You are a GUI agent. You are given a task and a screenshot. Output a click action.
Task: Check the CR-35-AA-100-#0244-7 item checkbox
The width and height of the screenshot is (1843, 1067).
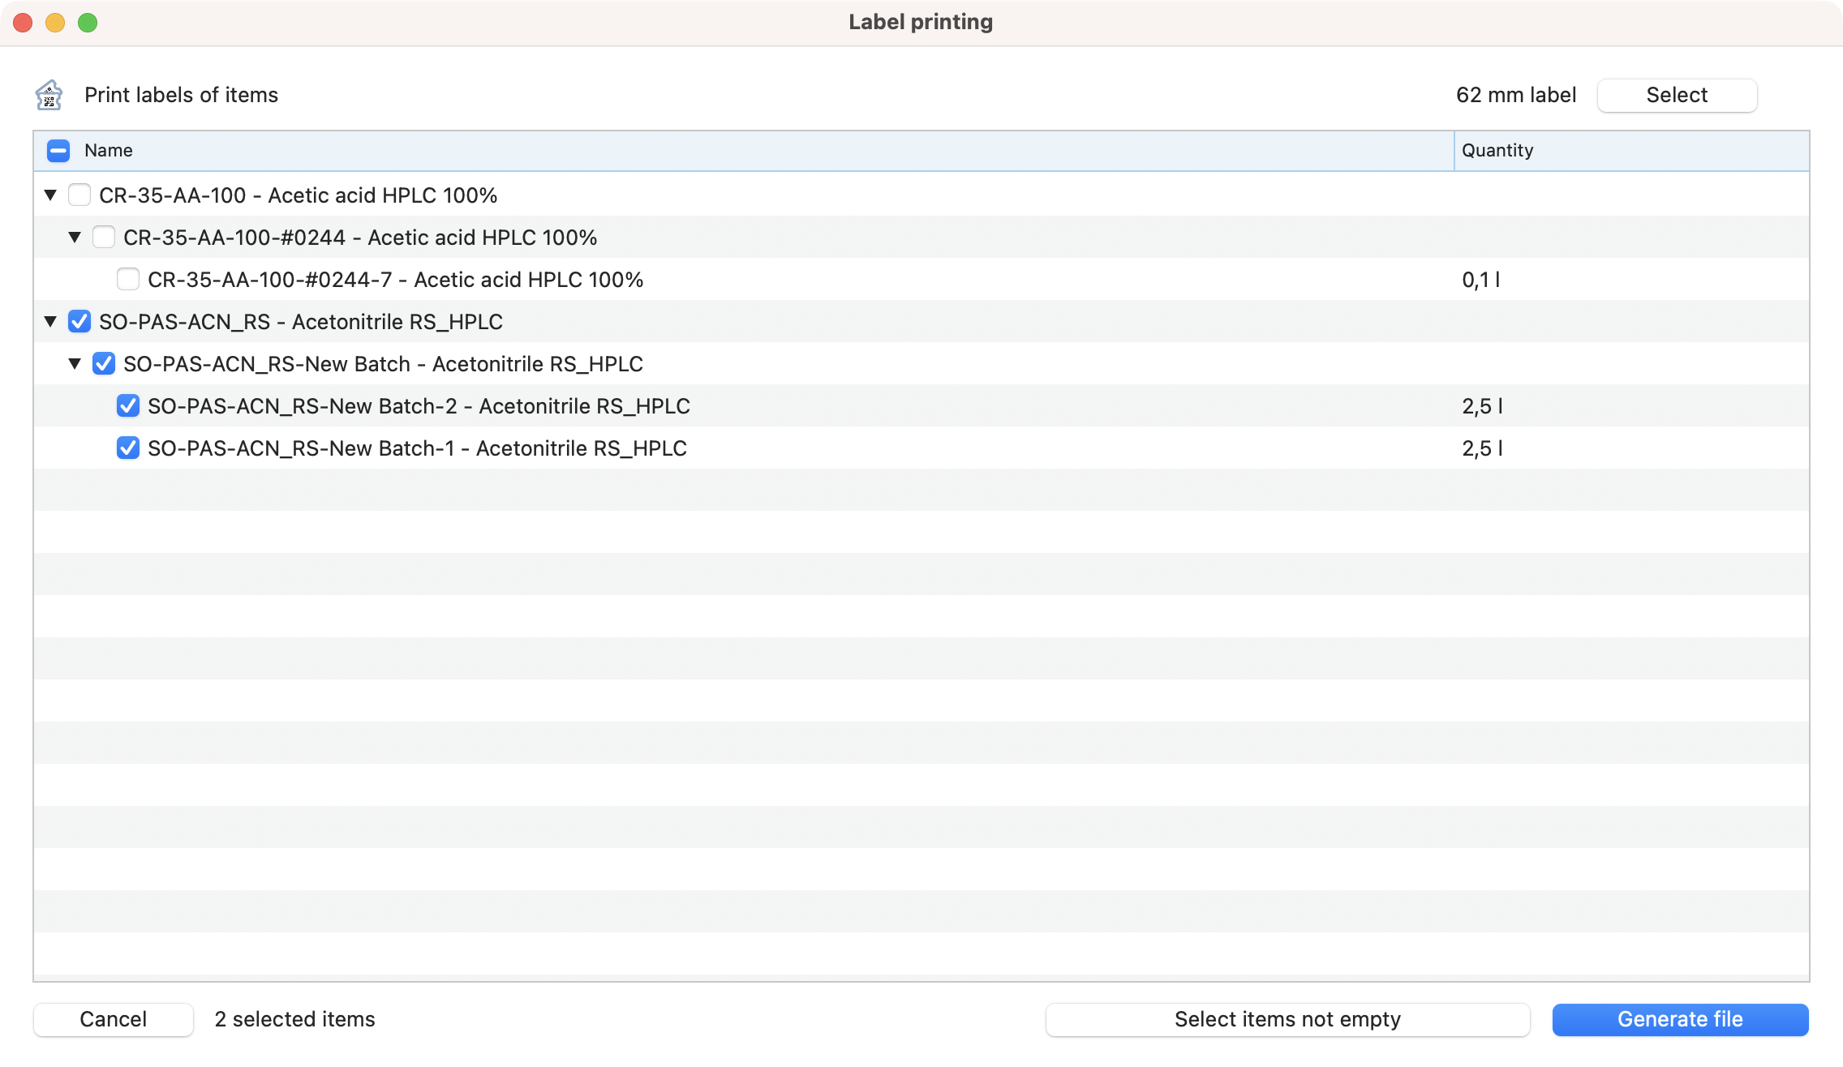128,280
